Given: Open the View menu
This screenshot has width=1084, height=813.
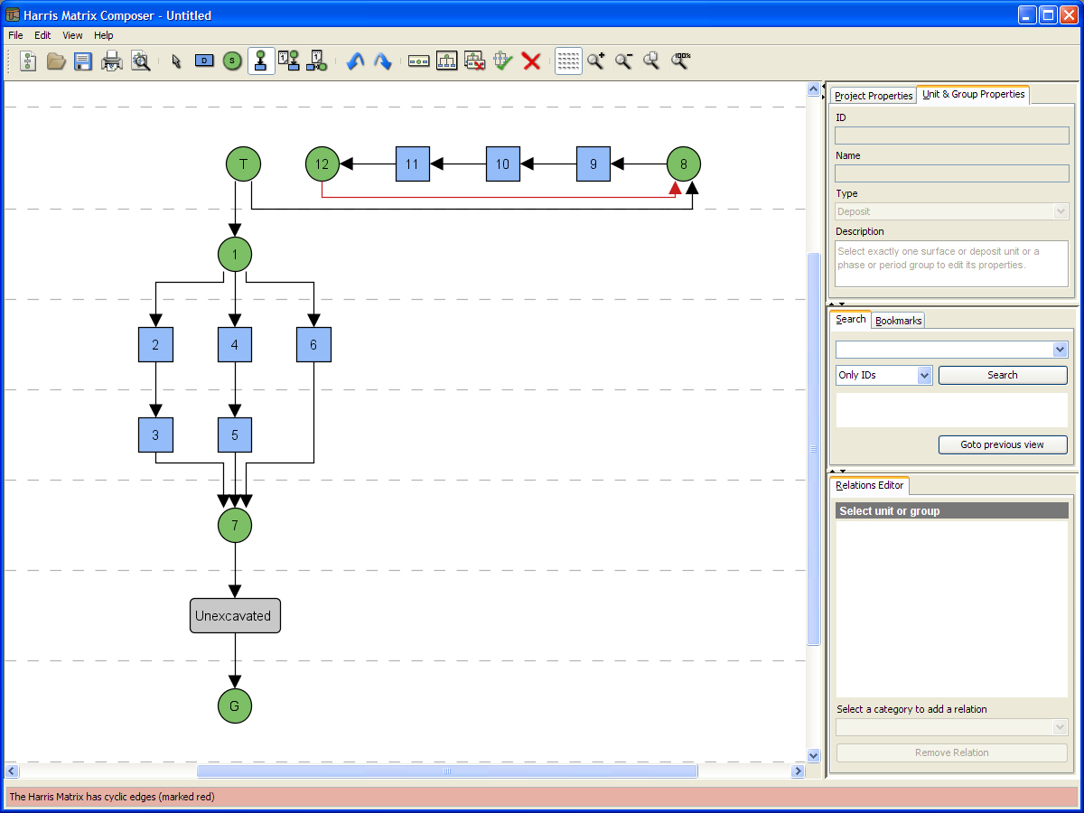Looking at the screenshot, I should pyautogui.click(x=72, y=35).
